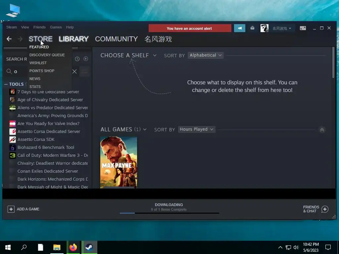This screenshot has width=339, height=254.
Task: Open the Steam menu
Action: point(12,27)
